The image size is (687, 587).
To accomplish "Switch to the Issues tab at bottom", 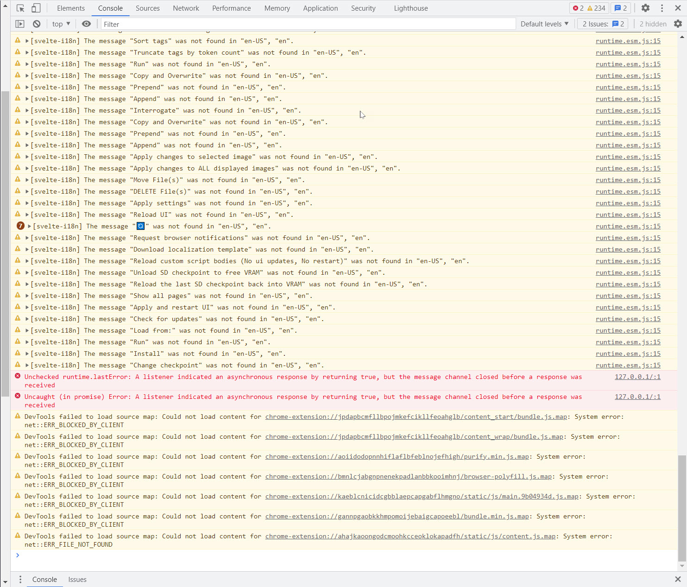I will click(77, 579).
